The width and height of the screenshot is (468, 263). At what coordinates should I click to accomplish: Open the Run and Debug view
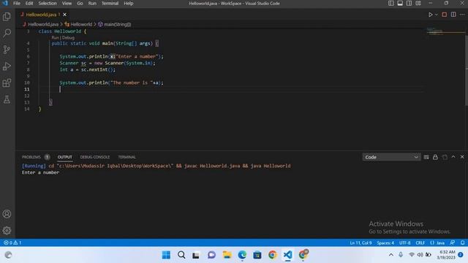tap(7, 66)
